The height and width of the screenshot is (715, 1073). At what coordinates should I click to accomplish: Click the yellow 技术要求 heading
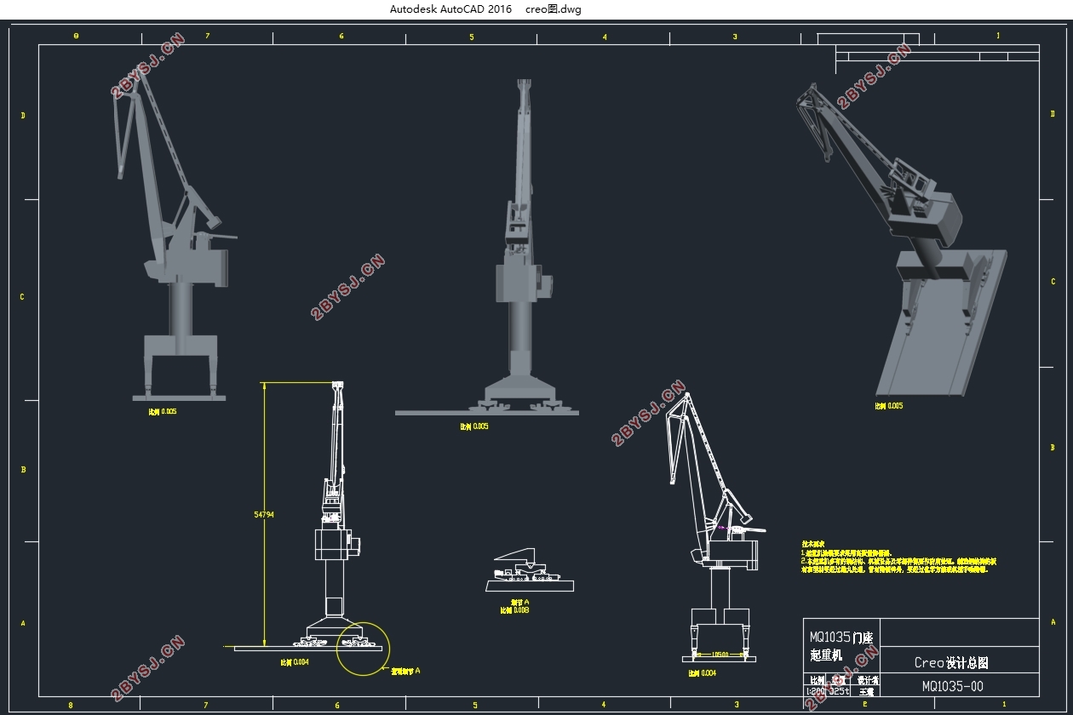point(813,544)
